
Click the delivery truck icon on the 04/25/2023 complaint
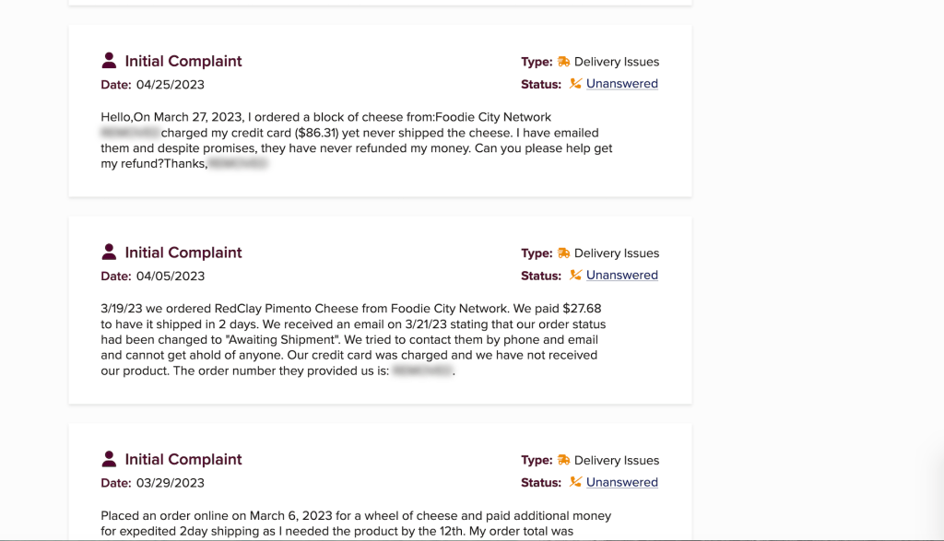point(563,62)
